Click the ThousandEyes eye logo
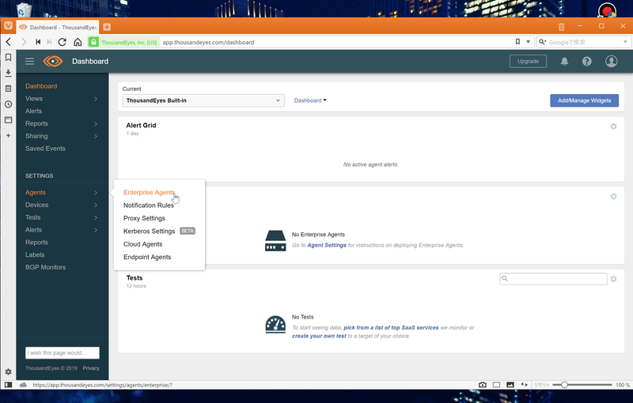Image resolution: width=633 pixels, height=403 pixels. coord(53,62)
